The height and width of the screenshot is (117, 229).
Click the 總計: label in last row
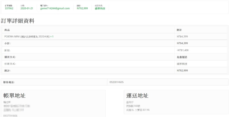coord(7,71)
